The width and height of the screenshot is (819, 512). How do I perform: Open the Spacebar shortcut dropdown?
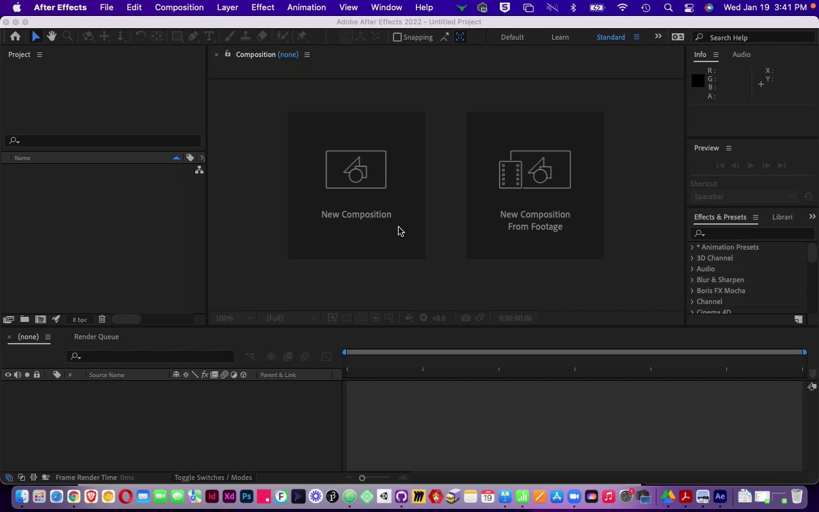click(745, 196)
